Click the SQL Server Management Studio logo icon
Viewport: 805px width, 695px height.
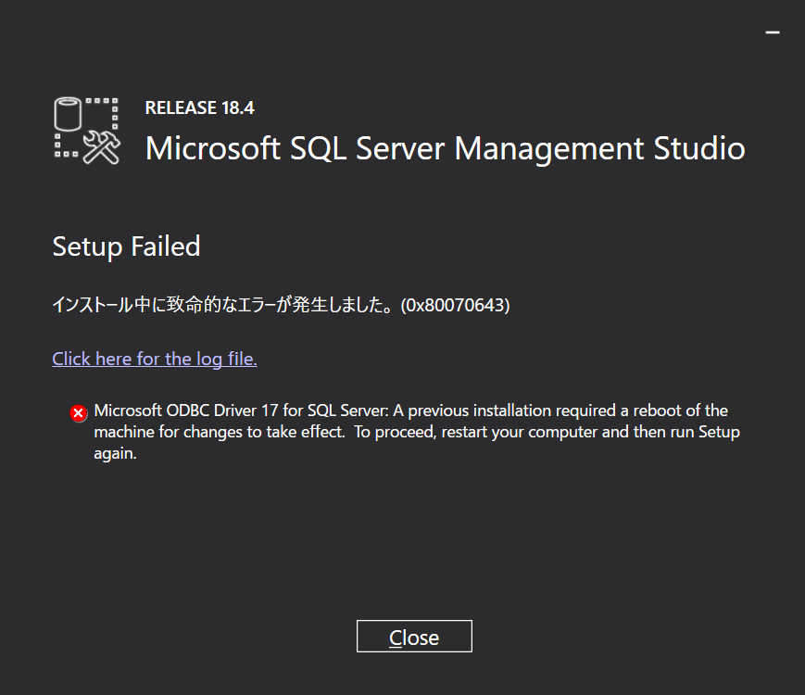point(86,130)
